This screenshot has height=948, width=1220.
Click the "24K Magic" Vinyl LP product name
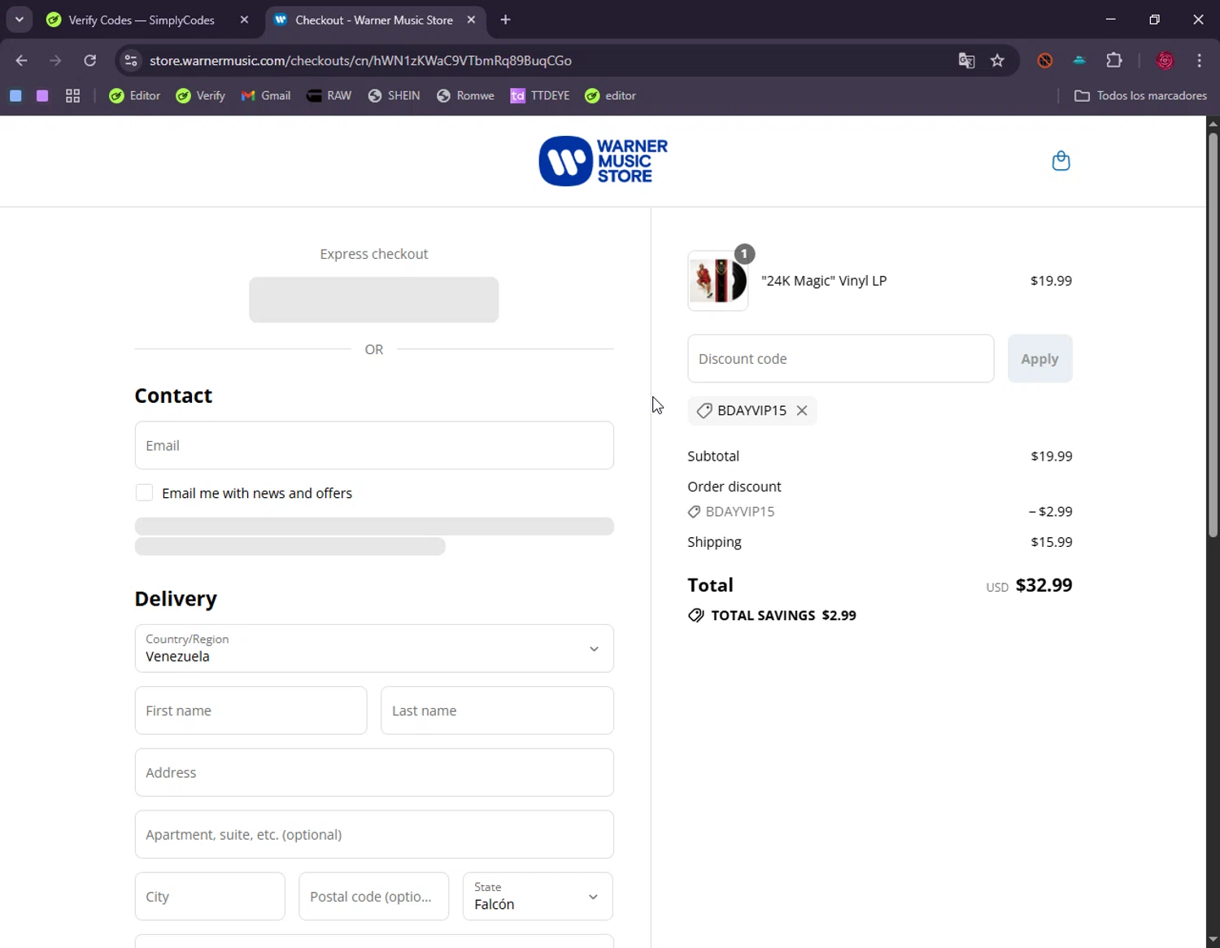[824, 281]
